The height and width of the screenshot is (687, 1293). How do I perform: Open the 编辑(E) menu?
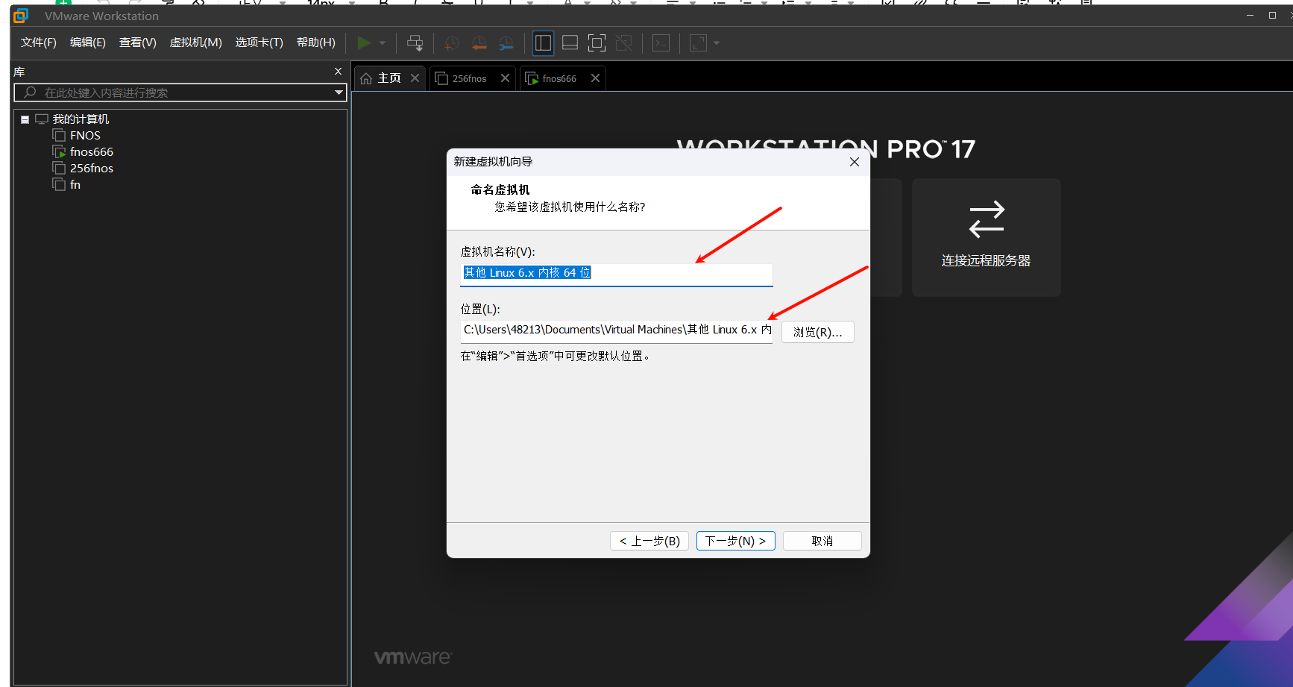88,43
